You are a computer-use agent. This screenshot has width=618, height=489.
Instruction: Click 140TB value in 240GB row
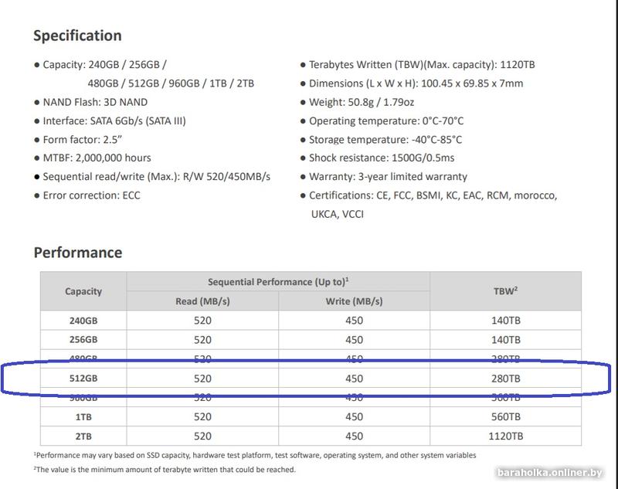(x=506, y=321)
